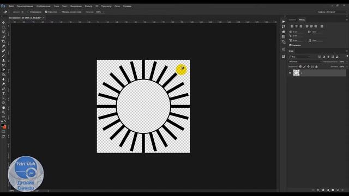The image size is (349, 196).
Task: Select the Eraser tool in toolbar
Action: 3,70
